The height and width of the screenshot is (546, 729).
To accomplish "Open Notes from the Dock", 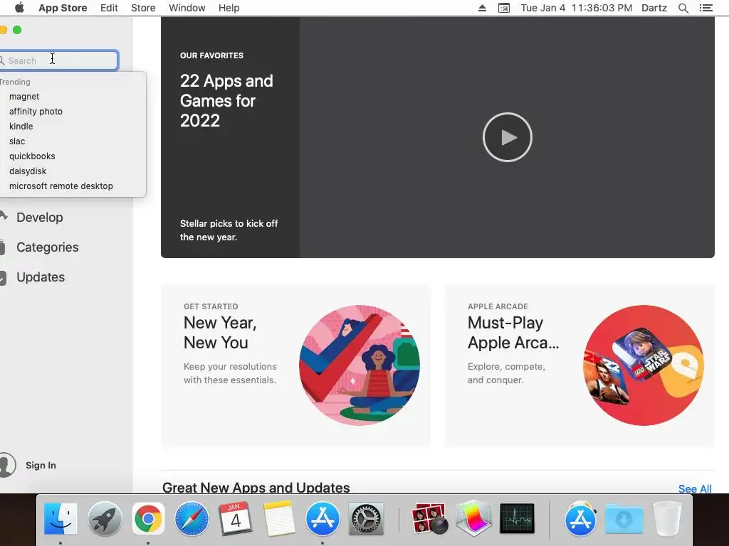I will point(279,518).
